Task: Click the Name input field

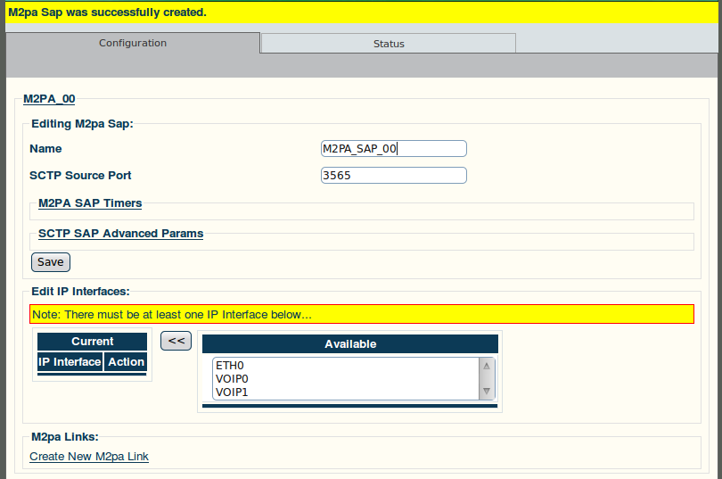Action: [x=394, y=149]
